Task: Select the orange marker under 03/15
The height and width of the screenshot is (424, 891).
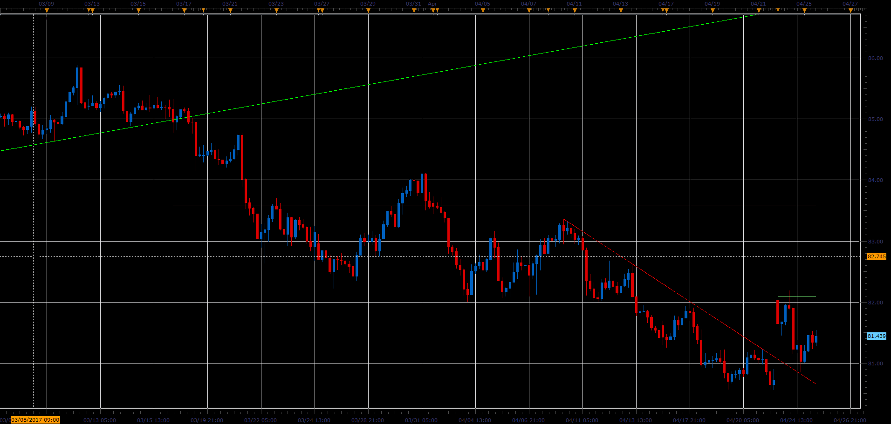Action: pyautogui.click(x=138, y=10)
